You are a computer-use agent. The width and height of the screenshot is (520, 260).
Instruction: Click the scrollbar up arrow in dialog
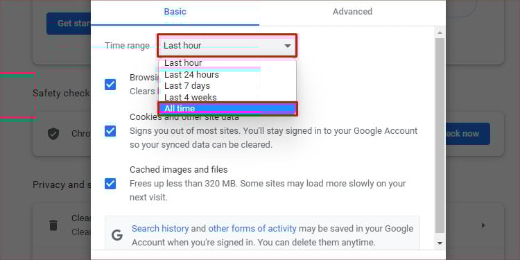[440, 33]
